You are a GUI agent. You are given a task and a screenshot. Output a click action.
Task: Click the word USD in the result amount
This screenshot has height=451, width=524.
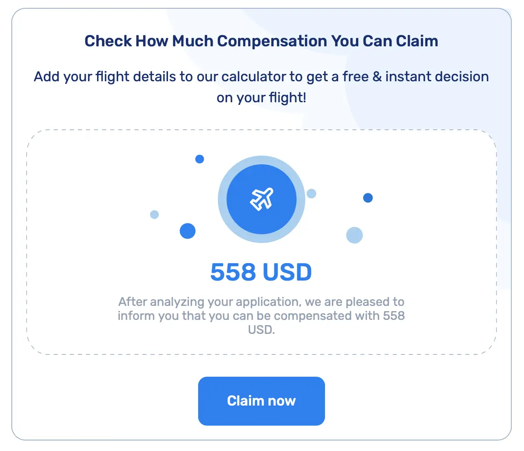click(288, 271)
